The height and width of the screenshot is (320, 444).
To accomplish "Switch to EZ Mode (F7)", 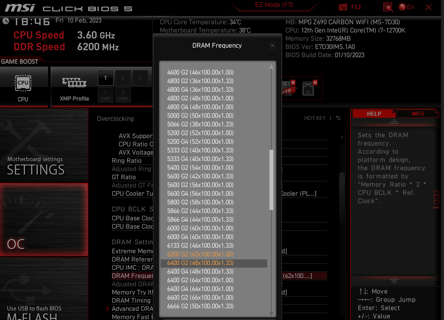I will [274, 5].
